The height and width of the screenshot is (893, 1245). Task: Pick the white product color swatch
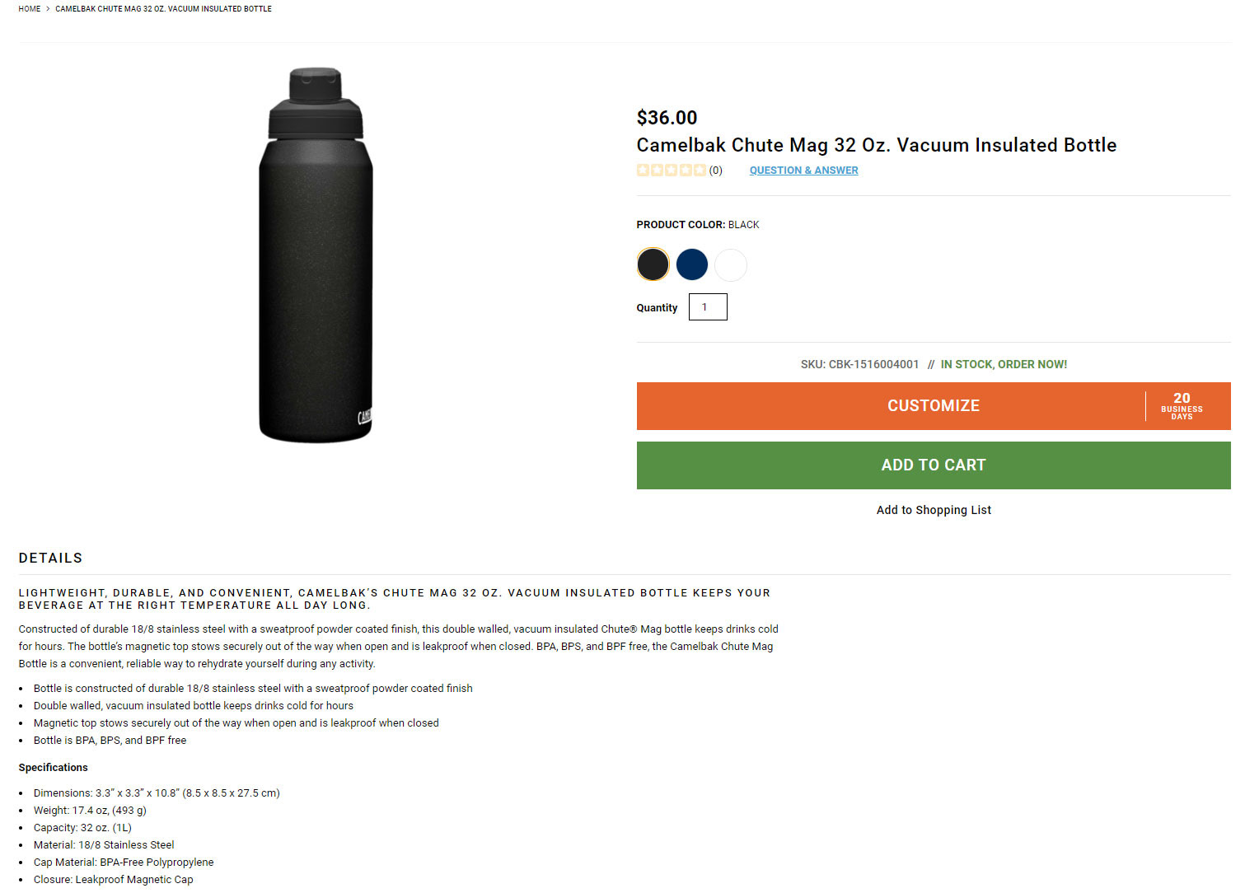pyautogui.click(x=731, y=264)
